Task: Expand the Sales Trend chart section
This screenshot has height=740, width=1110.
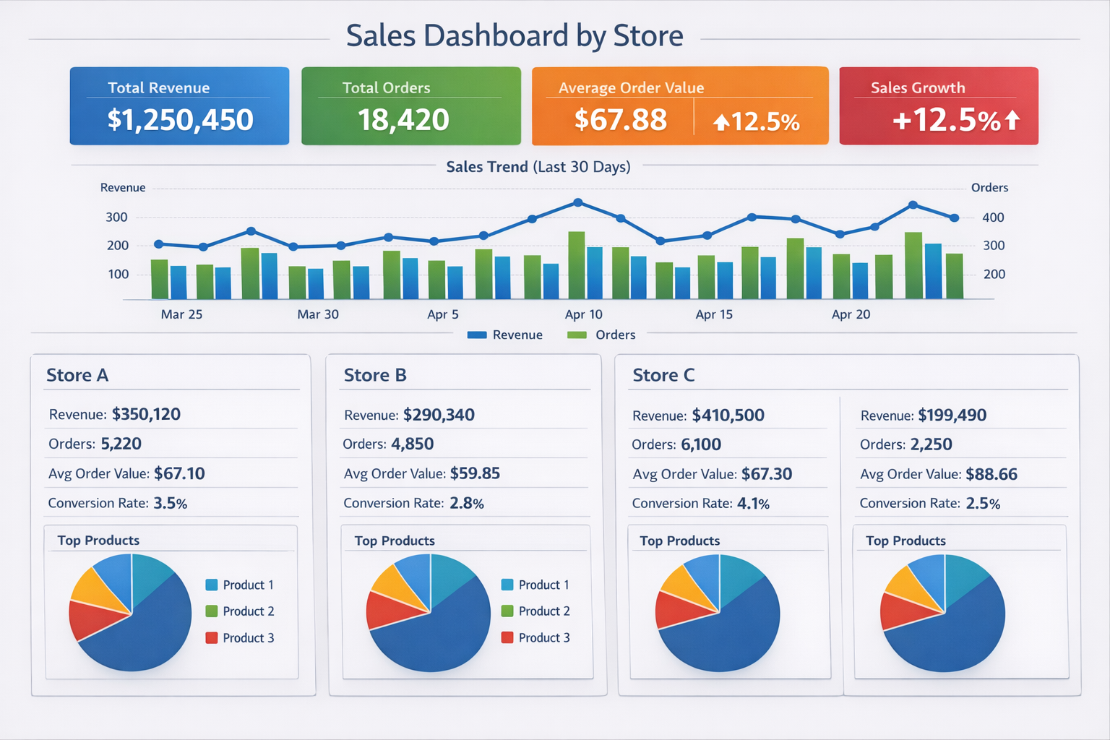Action: 538,166
